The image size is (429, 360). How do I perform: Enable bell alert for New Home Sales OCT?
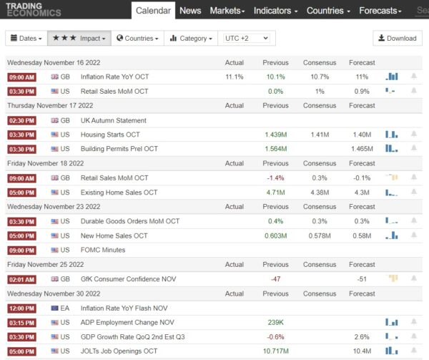tap(413, 235)
